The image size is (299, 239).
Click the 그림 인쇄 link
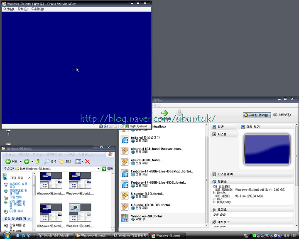pyautogui.click(x=15, y=197)
